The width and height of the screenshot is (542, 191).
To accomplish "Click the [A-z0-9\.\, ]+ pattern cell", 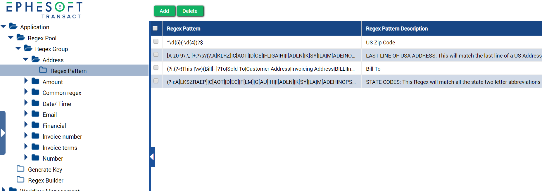I will [261, 56].
